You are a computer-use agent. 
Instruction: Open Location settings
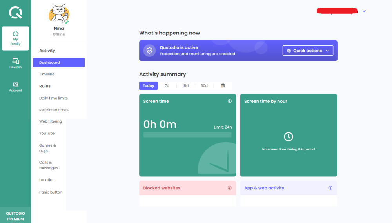pyautogui.click(x=47, y=180)
